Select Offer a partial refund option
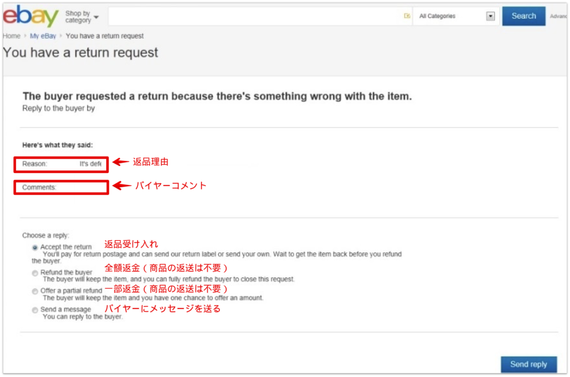Viewport: 570px width, 377px height. pyautogui.click(x=35, y=291)
